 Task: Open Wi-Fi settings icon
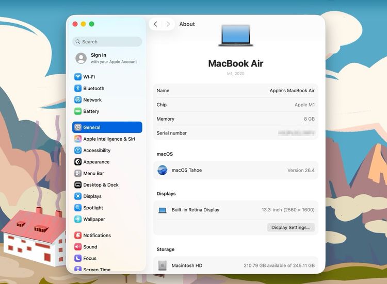point(78,77)
